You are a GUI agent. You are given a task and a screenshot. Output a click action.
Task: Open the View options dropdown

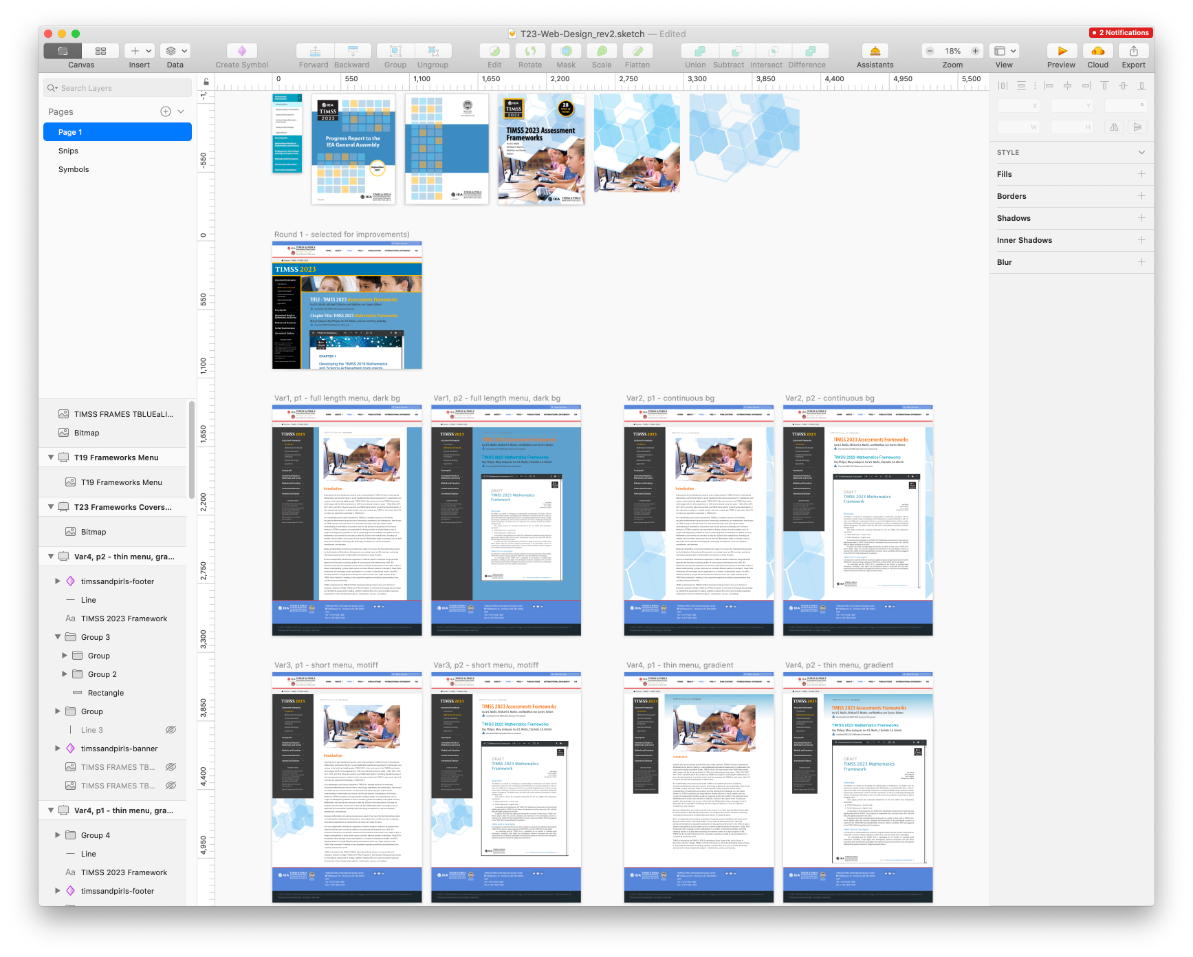(x=1005, y=51)
